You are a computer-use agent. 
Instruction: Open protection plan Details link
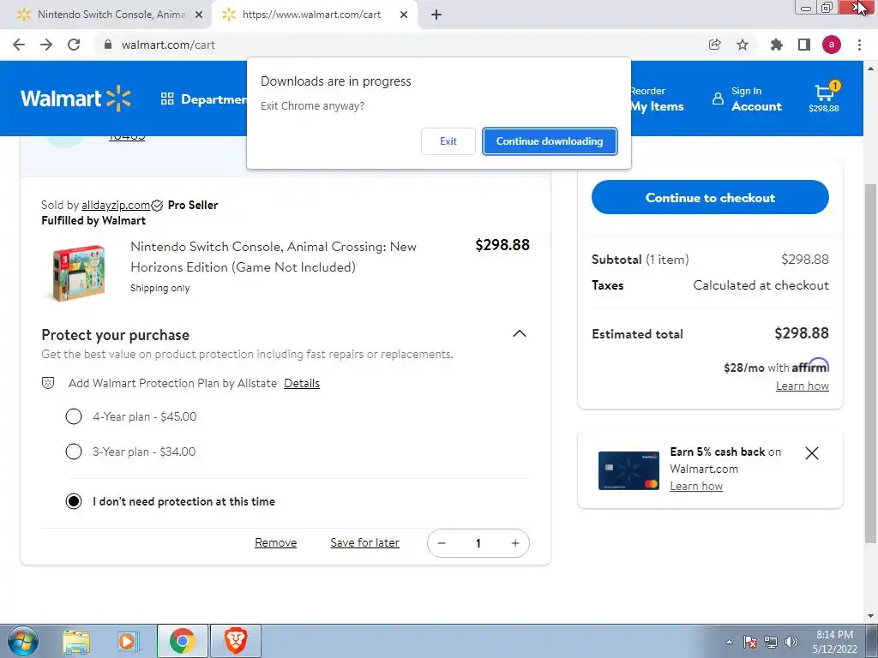(x=302, y=383)
